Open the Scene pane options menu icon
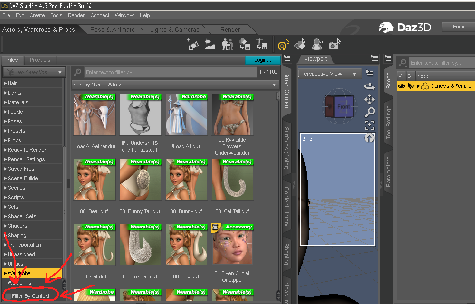Viewport: 475px width, 304px height. coord(388,58)
